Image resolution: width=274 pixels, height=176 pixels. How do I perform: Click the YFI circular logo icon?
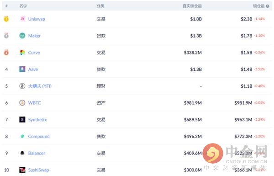(x=22, y=86)
